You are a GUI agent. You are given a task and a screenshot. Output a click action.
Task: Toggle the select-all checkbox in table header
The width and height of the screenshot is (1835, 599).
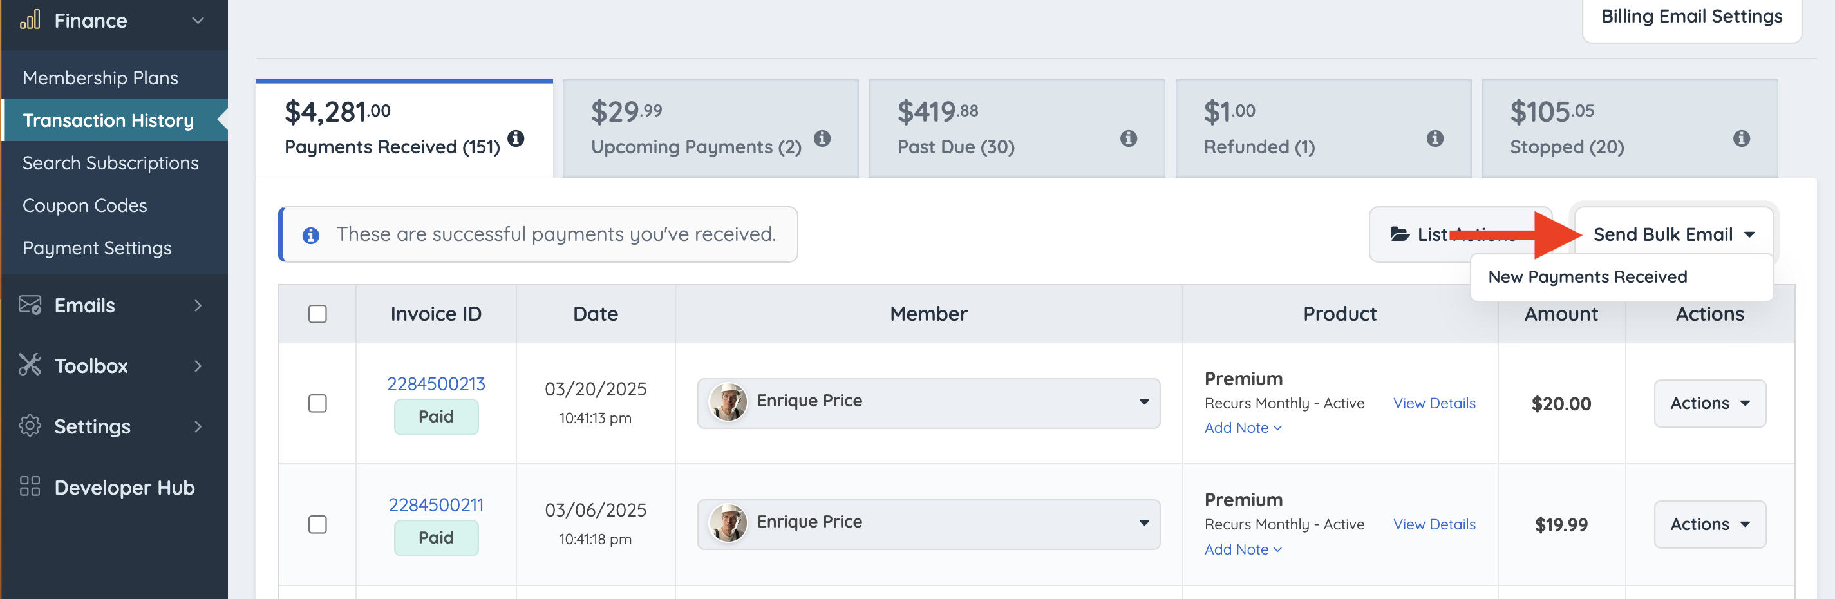click(317, 314)
